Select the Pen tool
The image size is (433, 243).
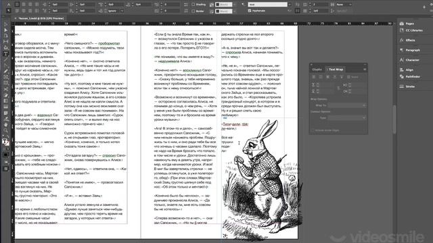(5, 65)
